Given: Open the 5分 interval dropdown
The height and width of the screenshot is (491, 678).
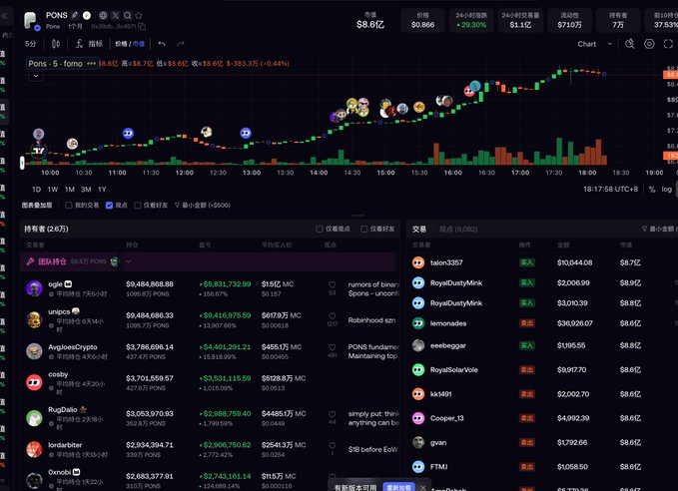Looking at the screenshot, I should tap(30, 44).
